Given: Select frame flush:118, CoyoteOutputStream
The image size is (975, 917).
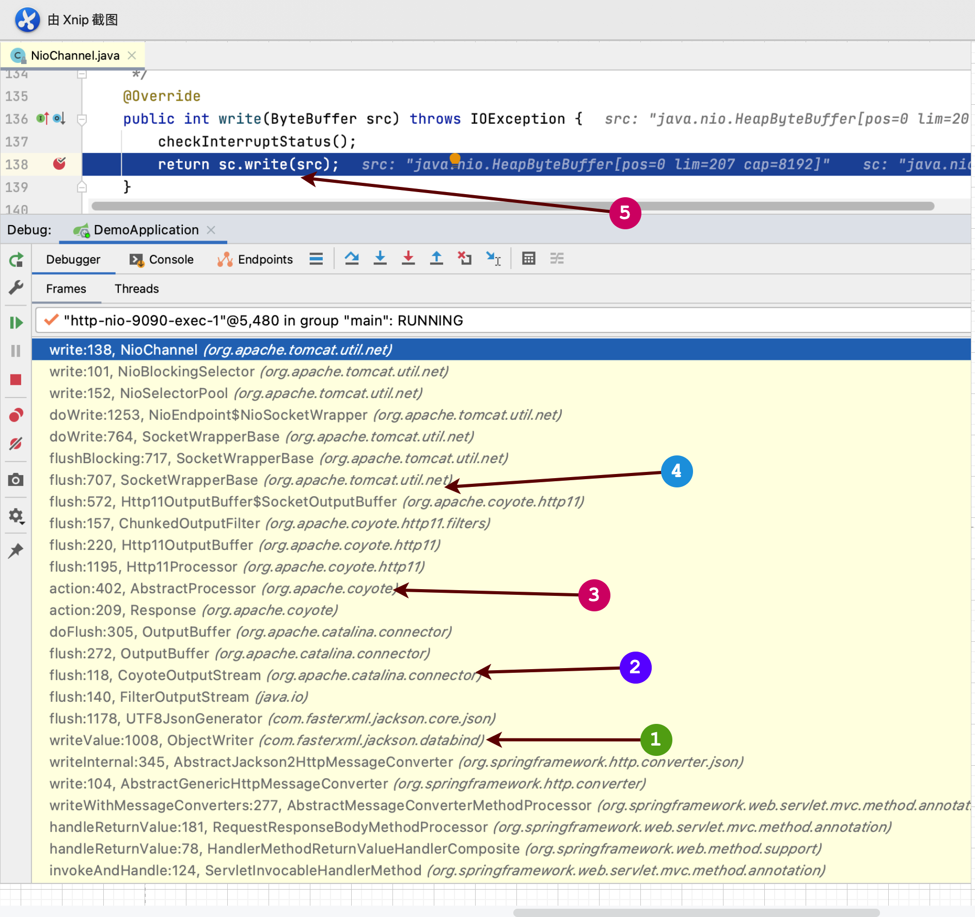Looking at the screenshot, I should [x=501, y=675].
